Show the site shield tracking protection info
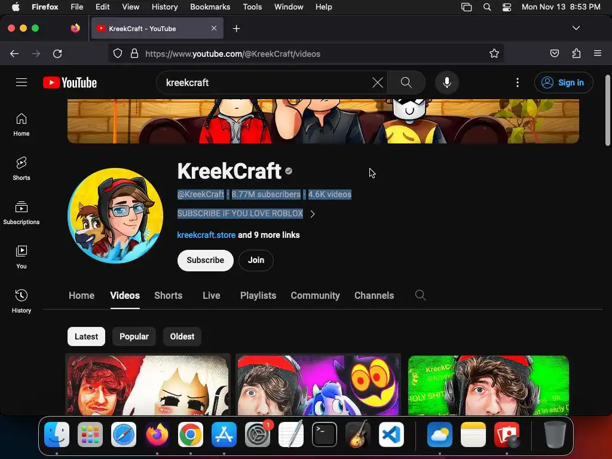 coord(118,54)
